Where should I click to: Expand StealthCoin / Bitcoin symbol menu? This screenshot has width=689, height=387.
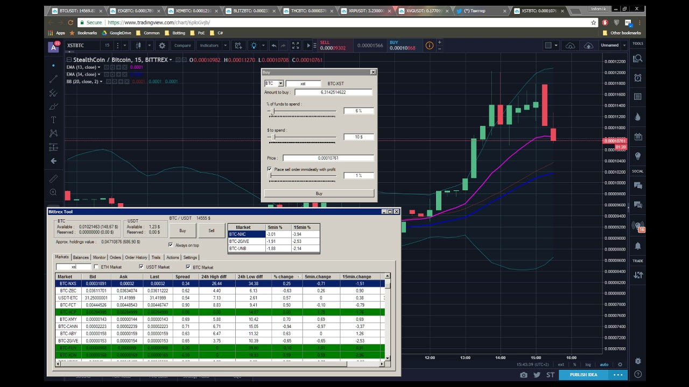pos(171,60)
